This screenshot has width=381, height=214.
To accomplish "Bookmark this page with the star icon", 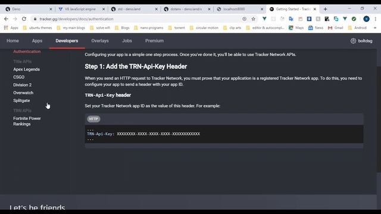I will point(253,19).
